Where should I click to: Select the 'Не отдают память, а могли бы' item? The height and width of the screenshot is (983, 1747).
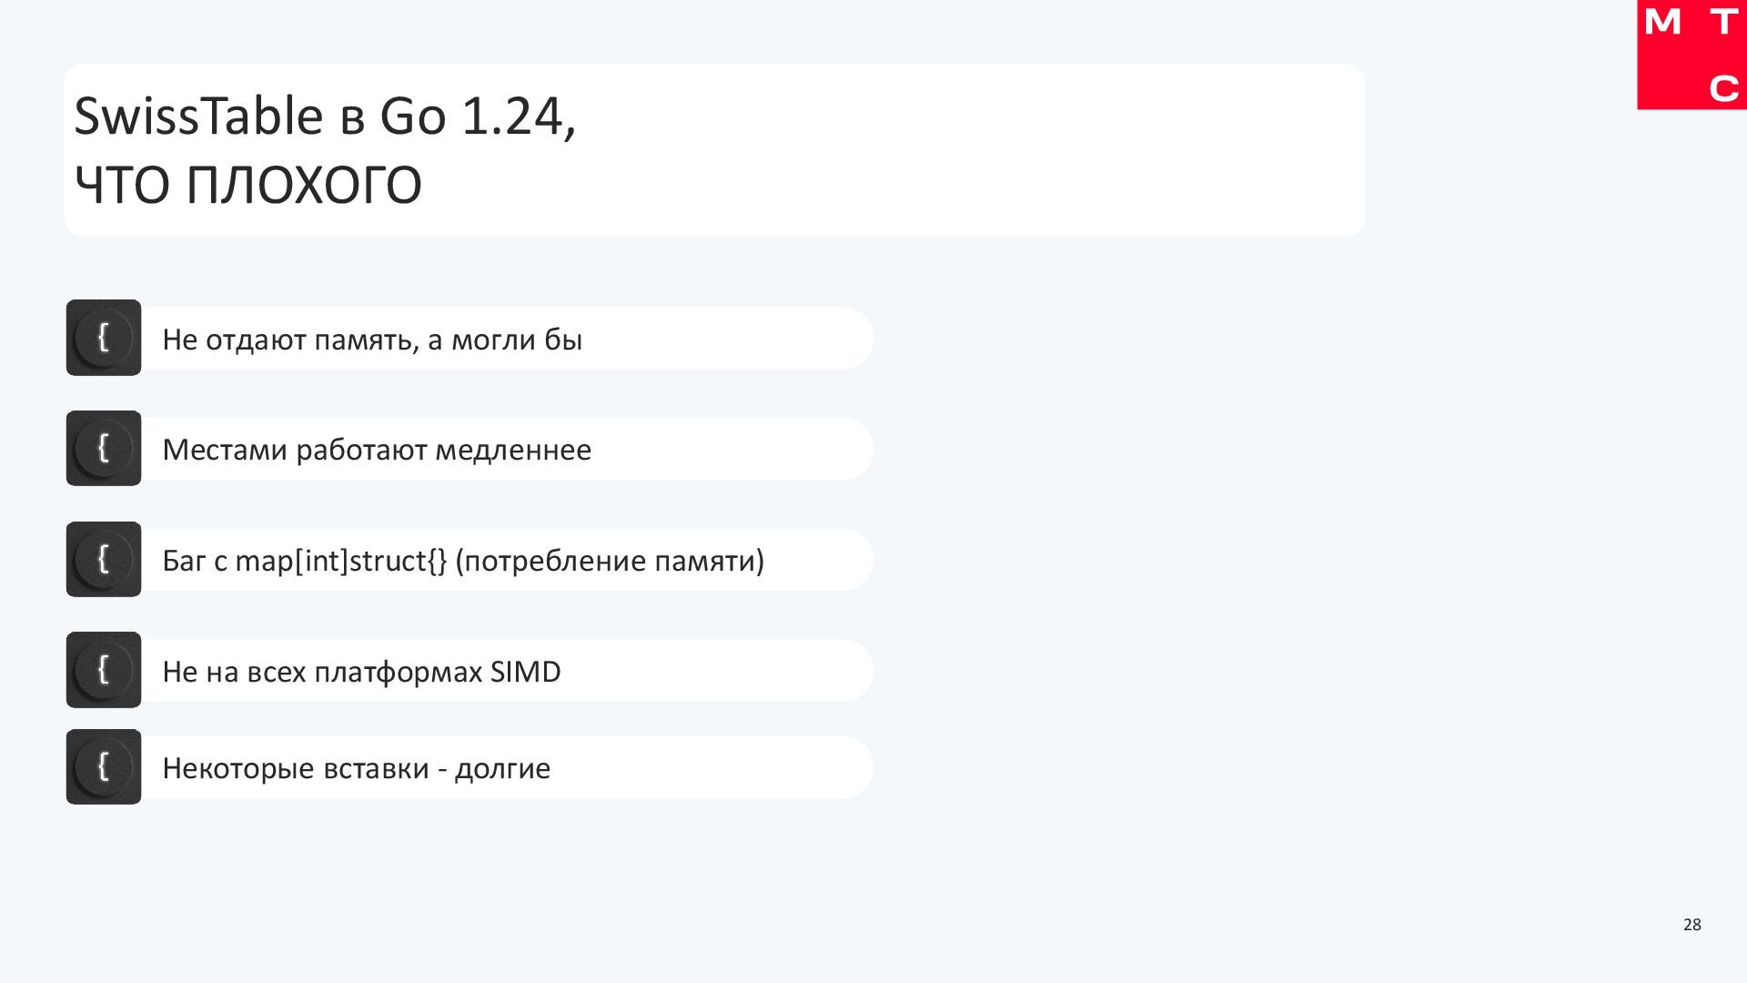point(371,339)
